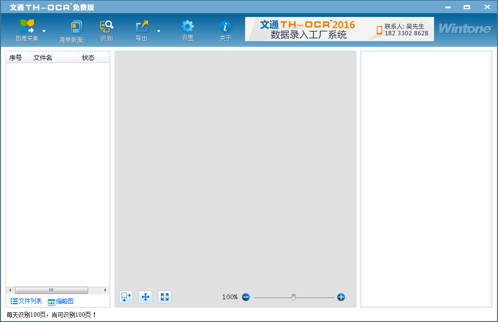This screenshot has height=322, width=498.
Task: Select the fit-to-width view icon
Action: pyautogui.click(x=125, y=297)
